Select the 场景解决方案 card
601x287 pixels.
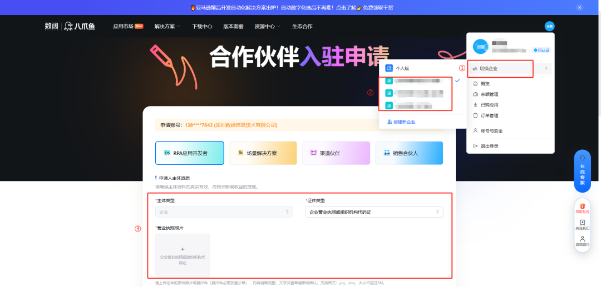pyautogui.click(x=263, y=153)
